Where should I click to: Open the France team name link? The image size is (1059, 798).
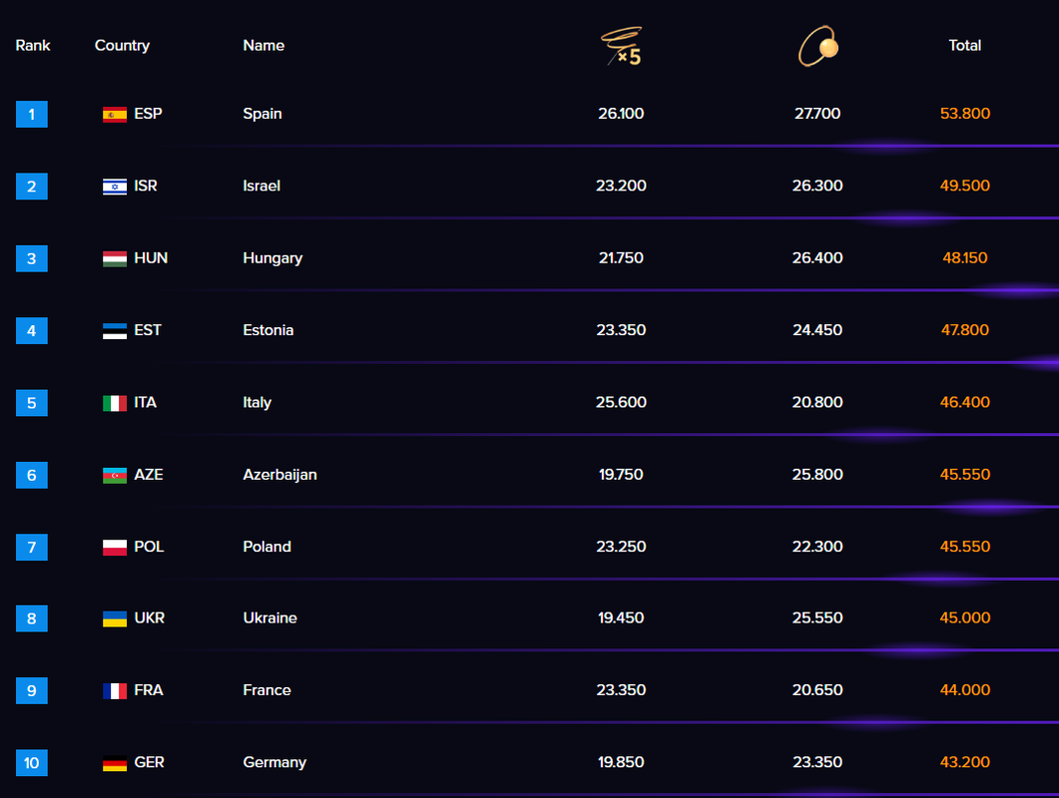266,690
